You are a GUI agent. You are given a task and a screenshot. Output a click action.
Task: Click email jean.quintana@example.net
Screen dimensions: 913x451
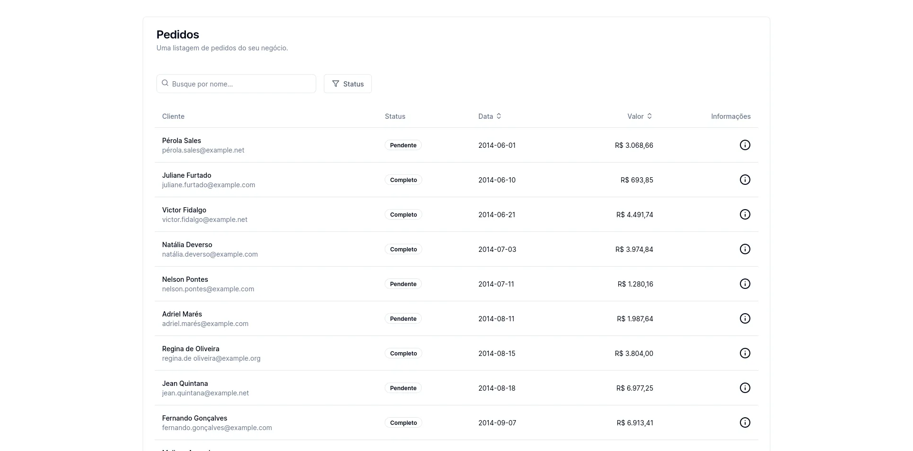pos(205,393)
